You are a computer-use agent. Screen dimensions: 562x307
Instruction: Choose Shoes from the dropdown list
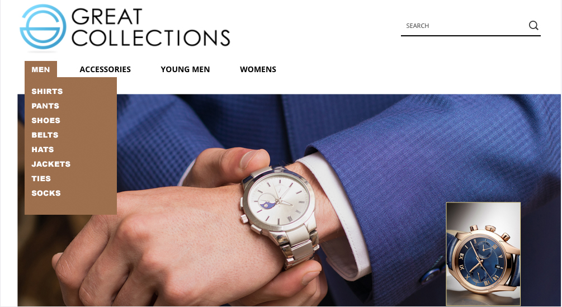46,120
